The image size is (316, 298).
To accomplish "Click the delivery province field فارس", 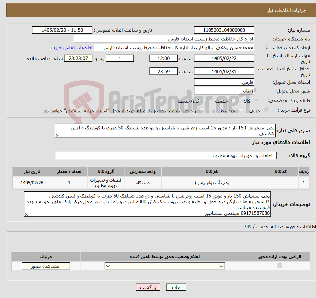I will tap(224, 82).
